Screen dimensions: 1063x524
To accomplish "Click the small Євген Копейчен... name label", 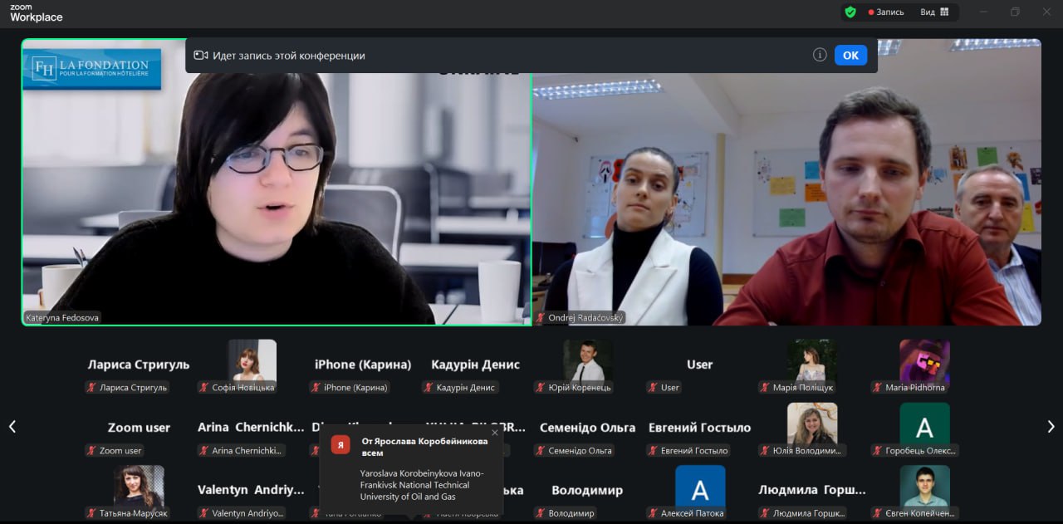I will tap(921, 513).
